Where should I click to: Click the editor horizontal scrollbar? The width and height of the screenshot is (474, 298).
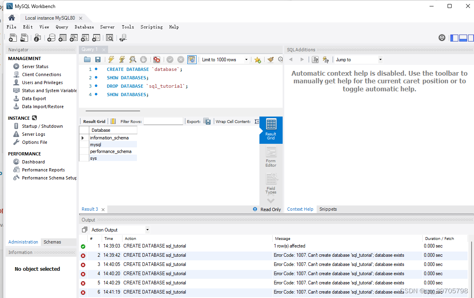click(x=112, y=111)
